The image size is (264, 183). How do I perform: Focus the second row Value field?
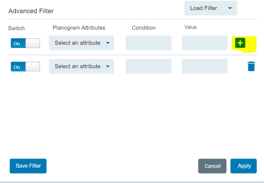(204, 66)
